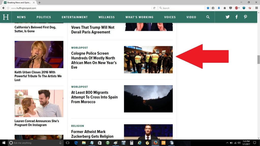Go to the Firefox home page icon
Screen dimensions: 260x146
click(x=225, y=8)
